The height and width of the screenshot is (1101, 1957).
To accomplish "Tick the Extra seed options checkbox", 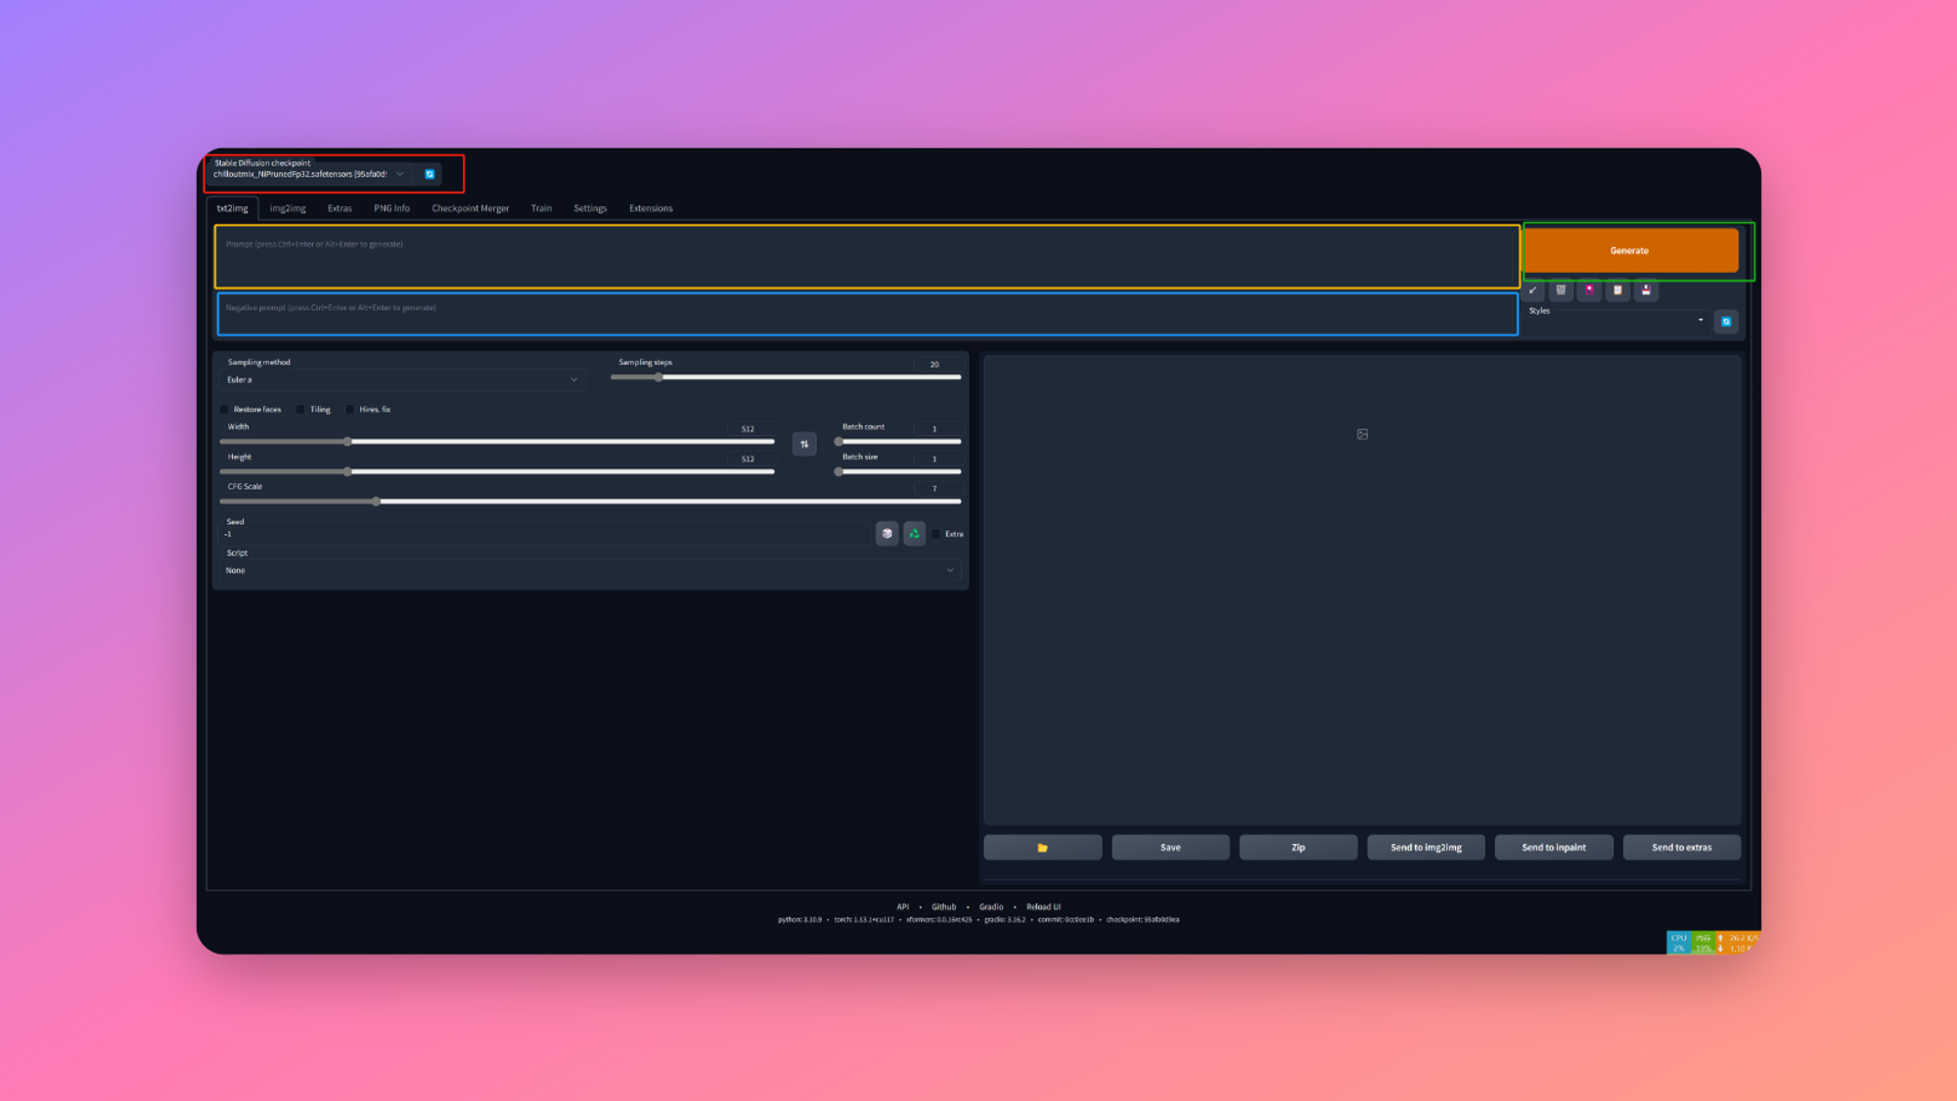I will [936, 534].
